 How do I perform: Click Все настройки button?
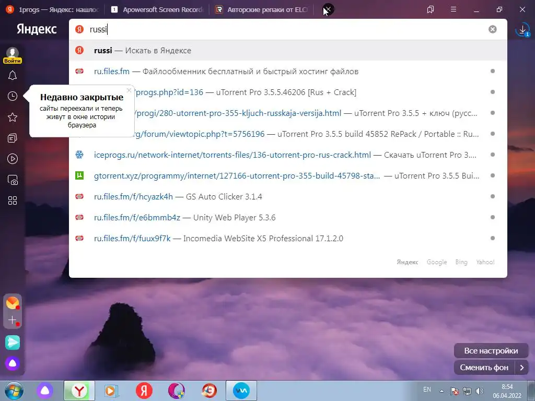[491, 350]
